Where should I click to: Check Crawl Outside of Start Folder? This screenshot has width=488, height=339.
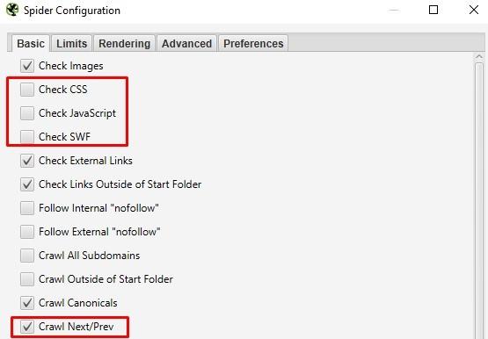[x=27, y=279]
